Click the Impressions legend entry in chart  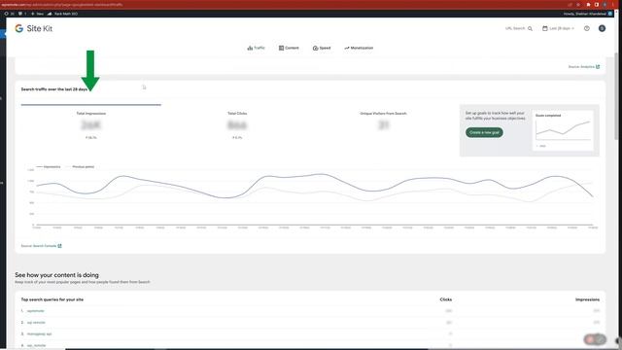[x=49, y=167]
